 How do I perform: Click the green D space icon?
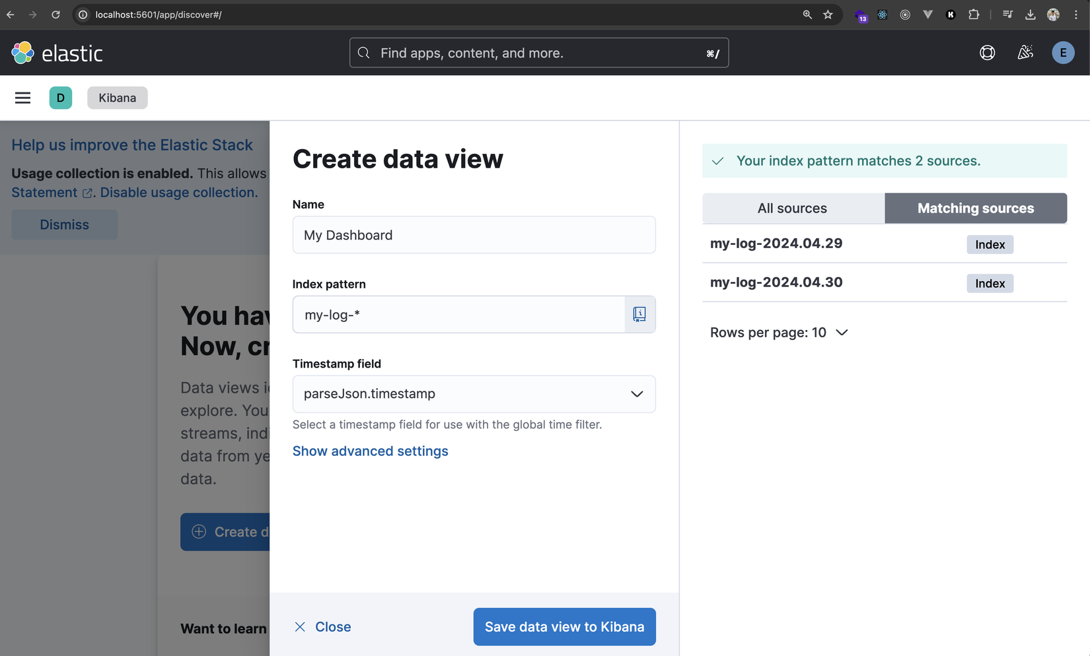coord(61,97)
